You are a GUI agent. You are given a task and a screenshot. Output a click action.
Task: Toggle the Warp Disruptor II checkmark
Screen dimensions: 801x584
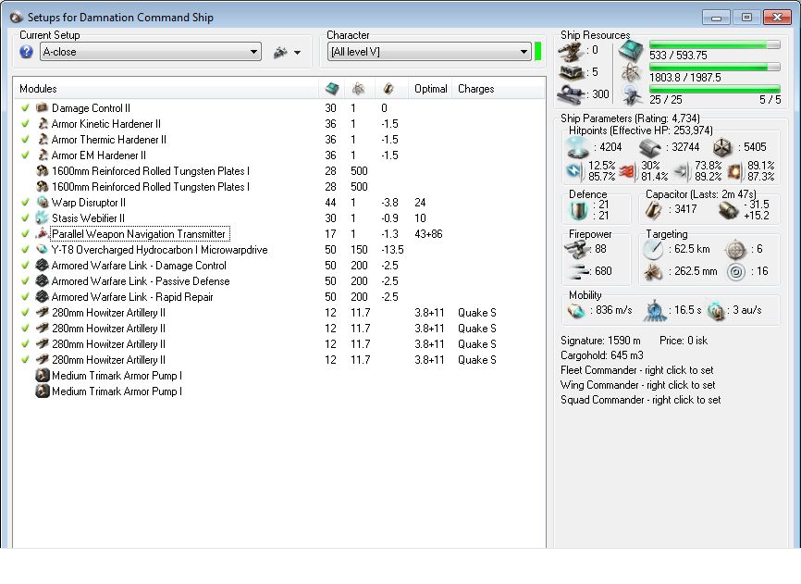point(25,203)
